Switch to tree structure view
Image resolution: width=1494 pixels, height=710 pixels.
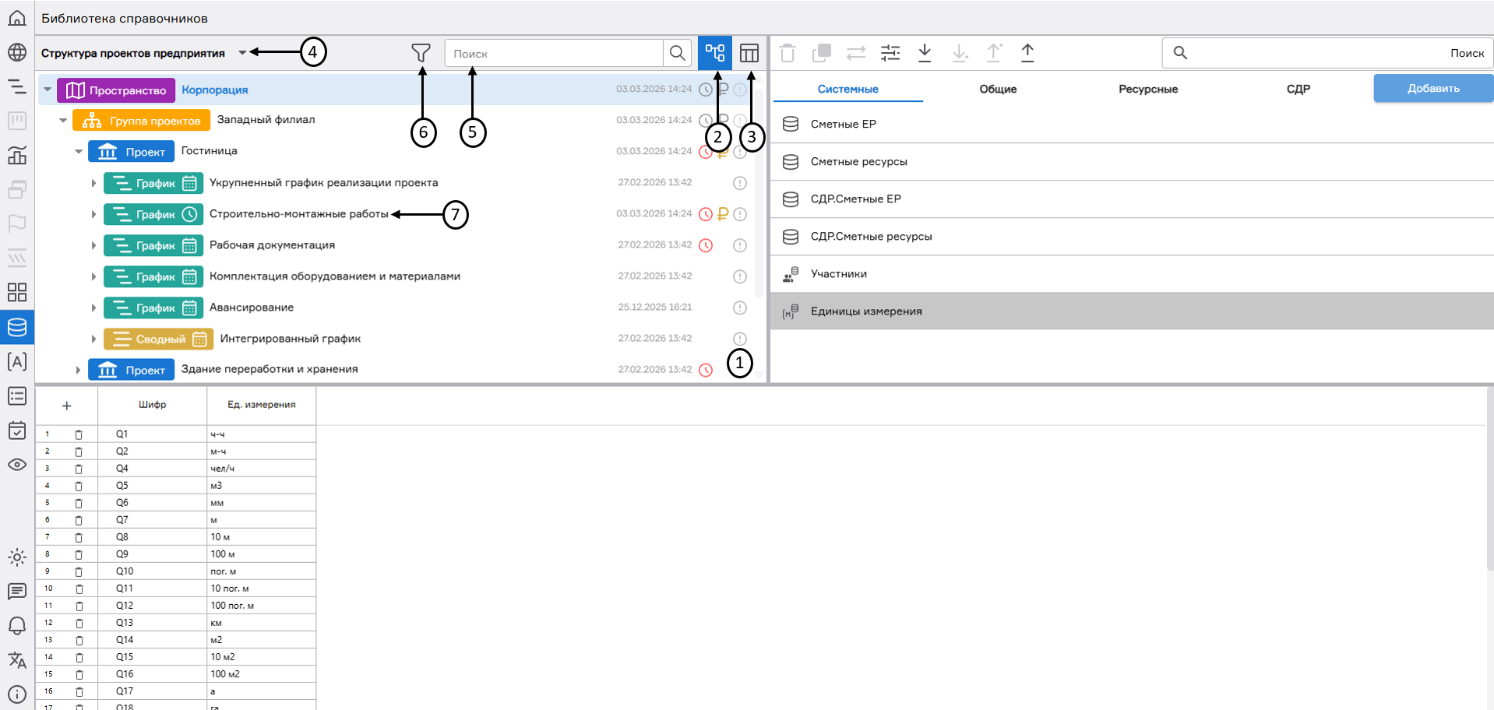pos(714,53)
